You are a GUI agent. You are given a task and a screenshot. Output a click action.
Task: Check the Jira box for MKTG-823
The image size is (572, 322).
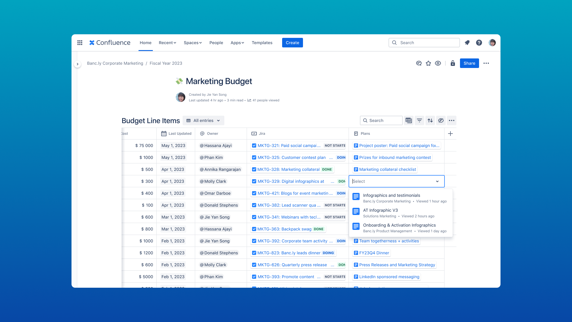(254, 253)
